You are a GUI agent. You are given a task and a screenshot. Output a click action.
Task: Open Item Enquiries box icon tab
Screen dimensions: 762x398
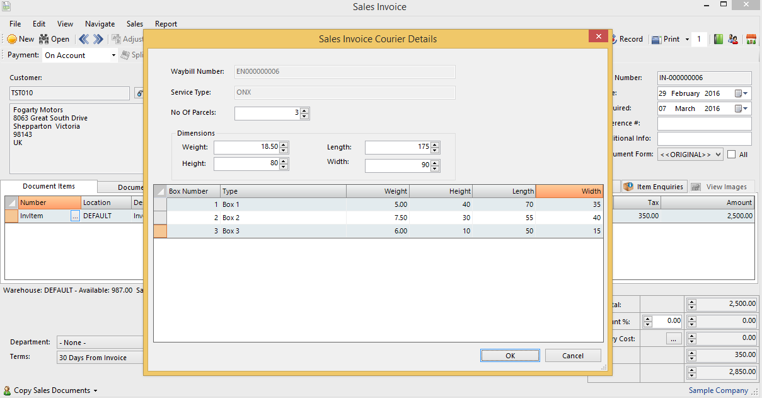[629, 187]
